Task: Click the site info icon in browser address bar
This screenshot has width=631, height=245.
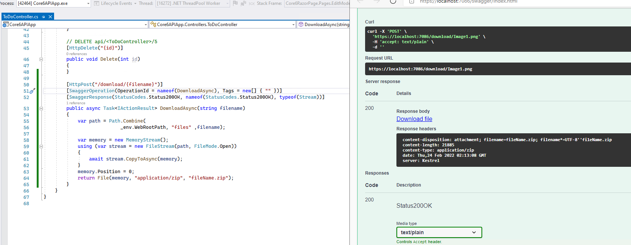Action: pos(412,1)
